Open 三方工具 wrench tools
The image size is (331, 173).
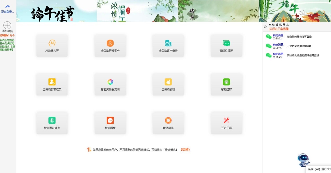click(226, 123)
